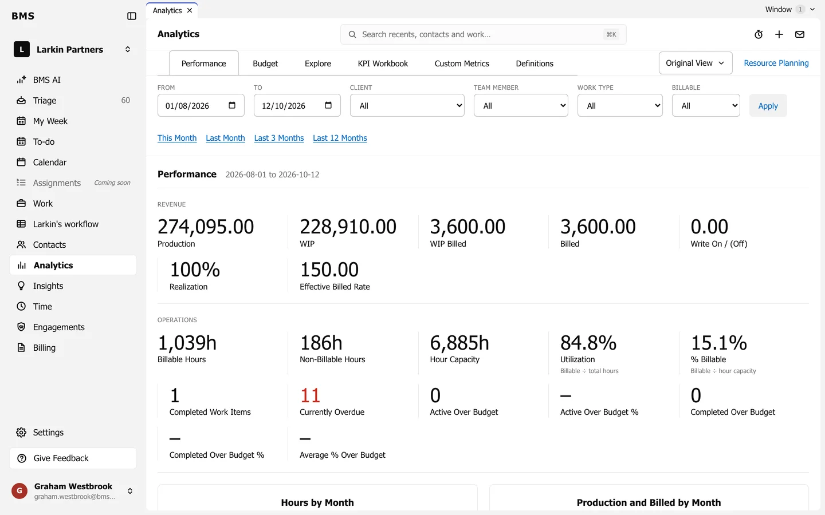Switch to the Explore tab
825x515 pixels.
[318, 64]
